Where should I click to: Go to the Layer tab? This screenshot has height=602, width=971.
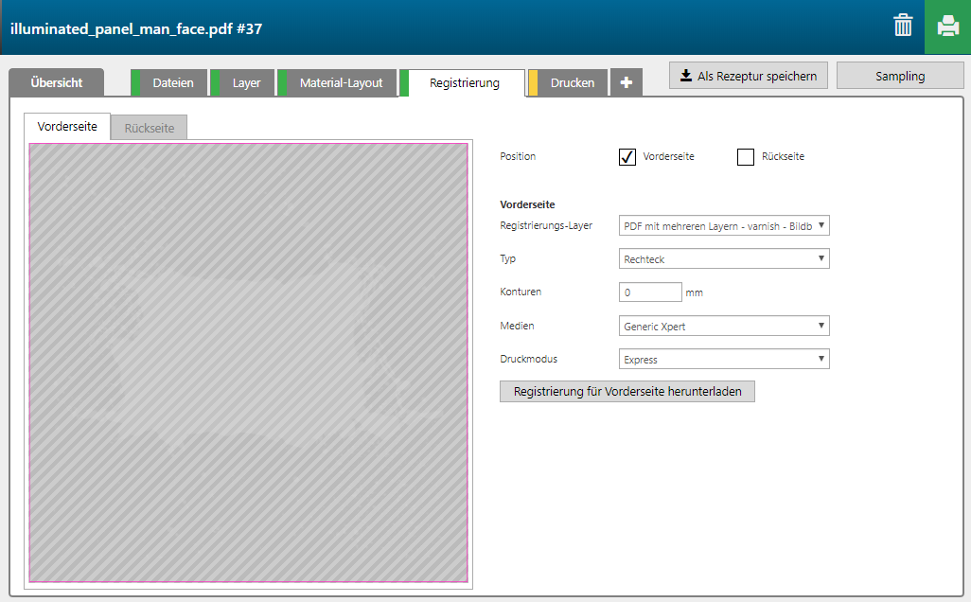pyautogui.click(x=246, y=82)
